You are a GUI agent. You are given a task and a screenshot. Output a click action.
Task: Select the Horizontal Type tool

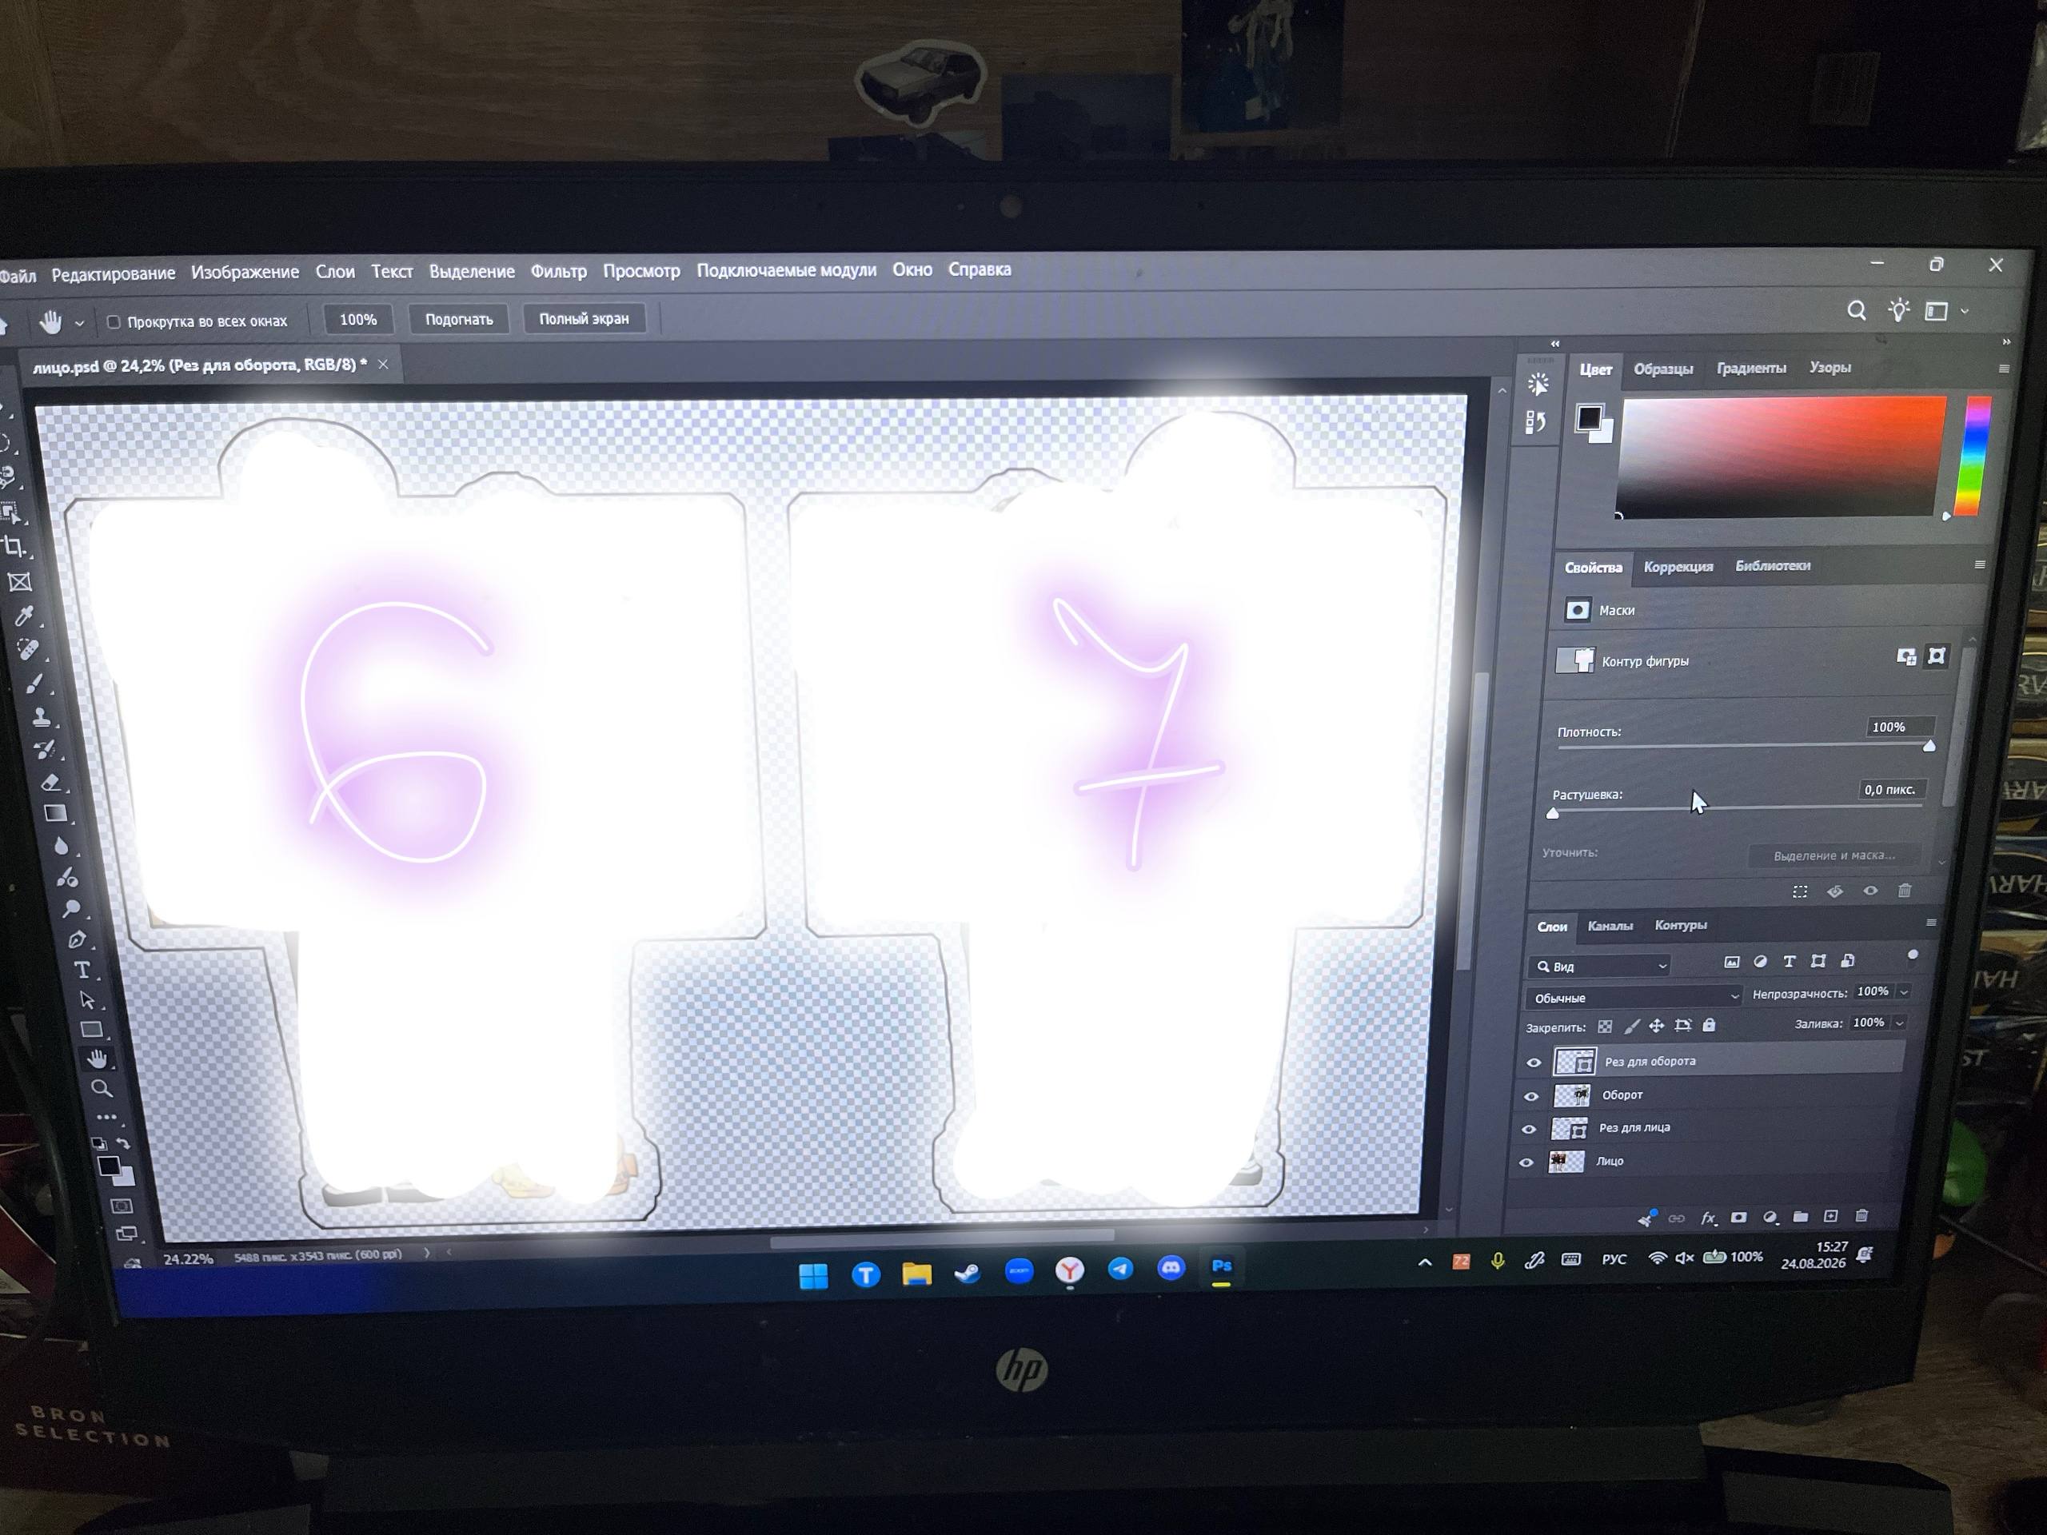coord(82,970)
